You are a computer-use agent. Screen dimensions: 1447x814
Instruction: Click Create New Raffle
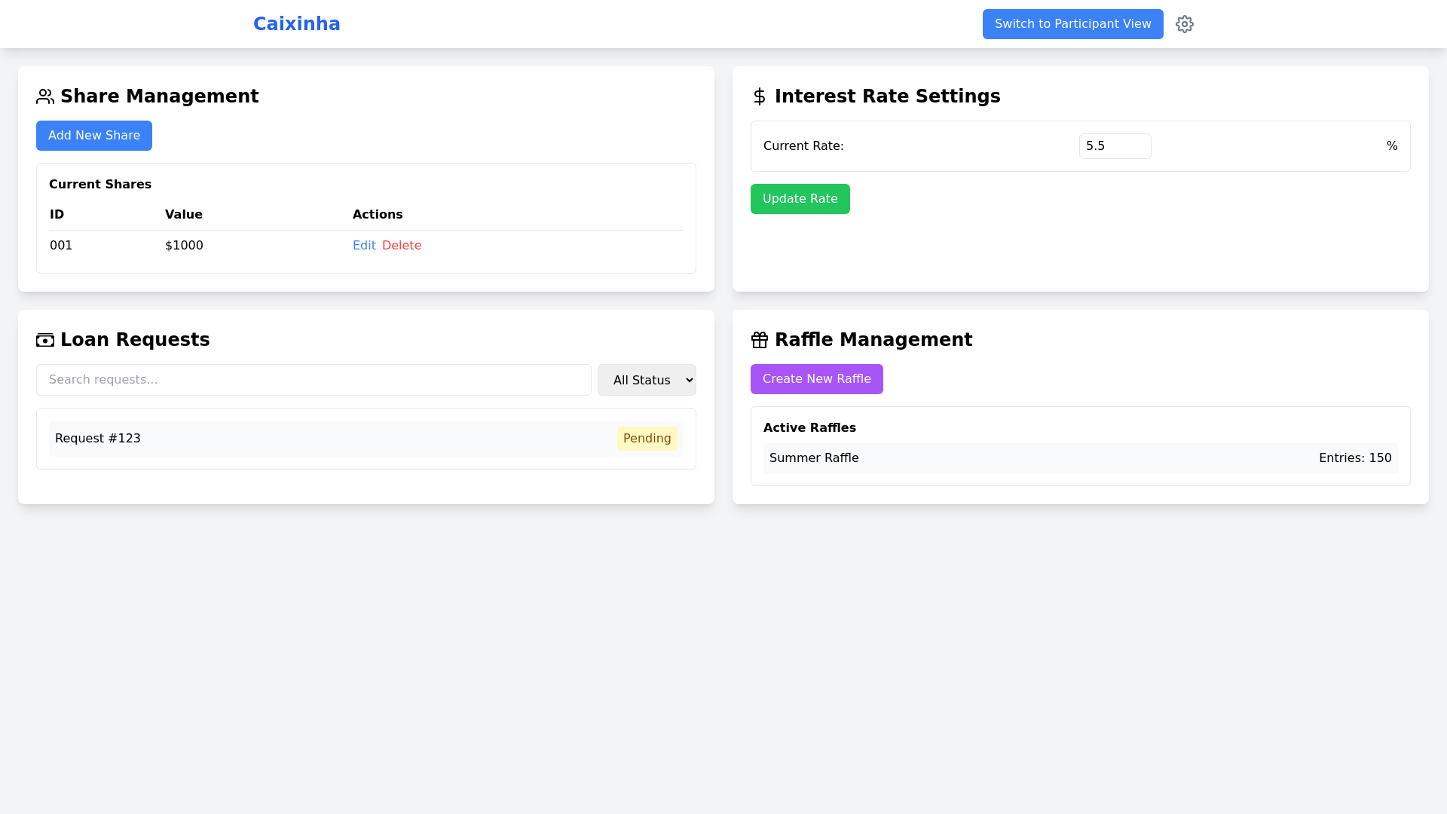[816, 379]
